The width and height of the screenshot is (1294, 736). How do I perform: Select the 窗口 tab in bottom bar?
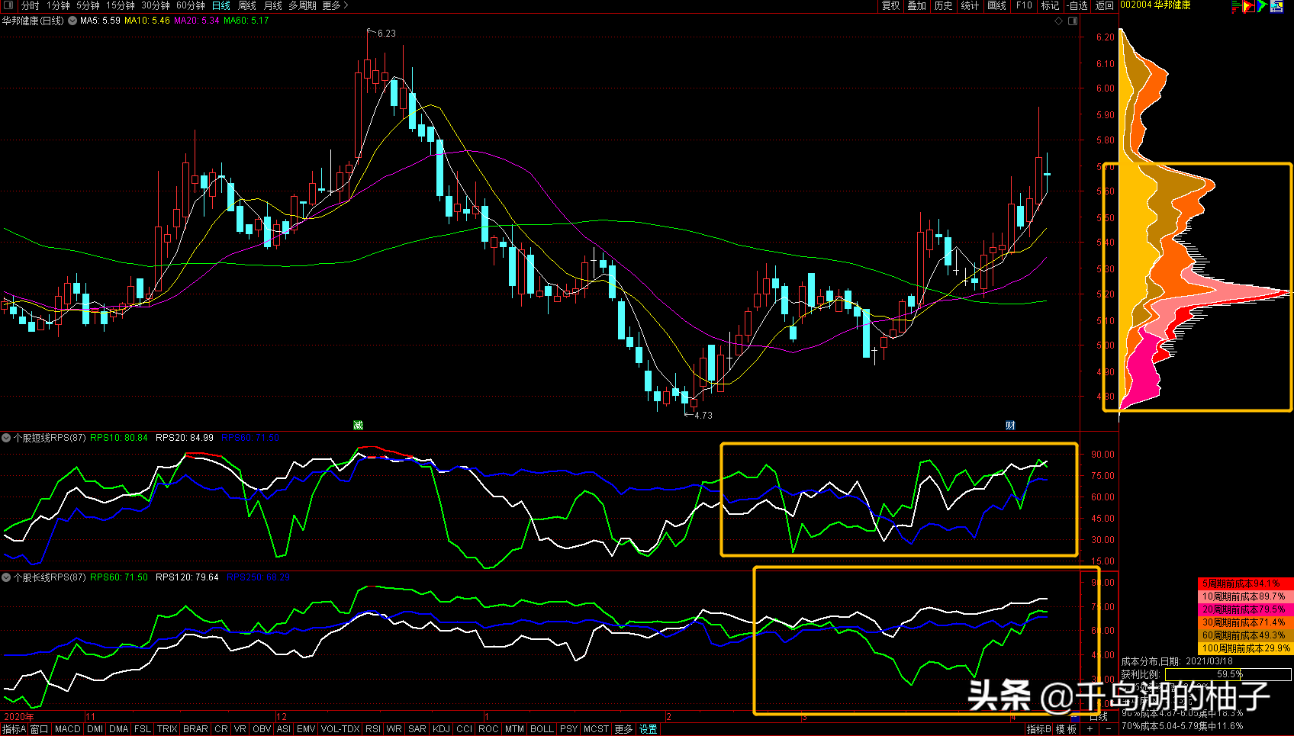40,729
